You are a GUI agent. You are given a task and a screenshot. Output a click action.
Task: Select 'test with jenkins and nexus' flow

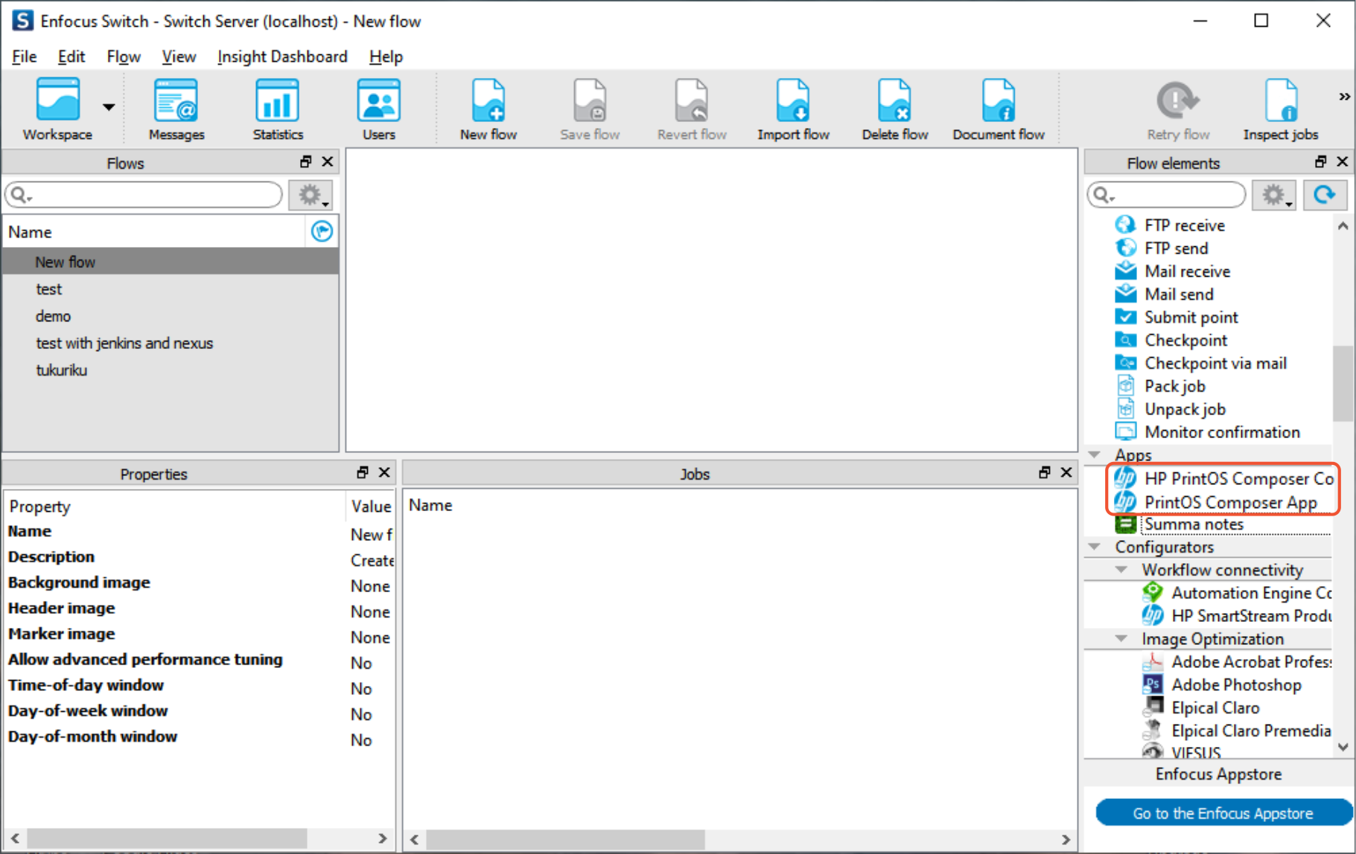pos(171,343)
